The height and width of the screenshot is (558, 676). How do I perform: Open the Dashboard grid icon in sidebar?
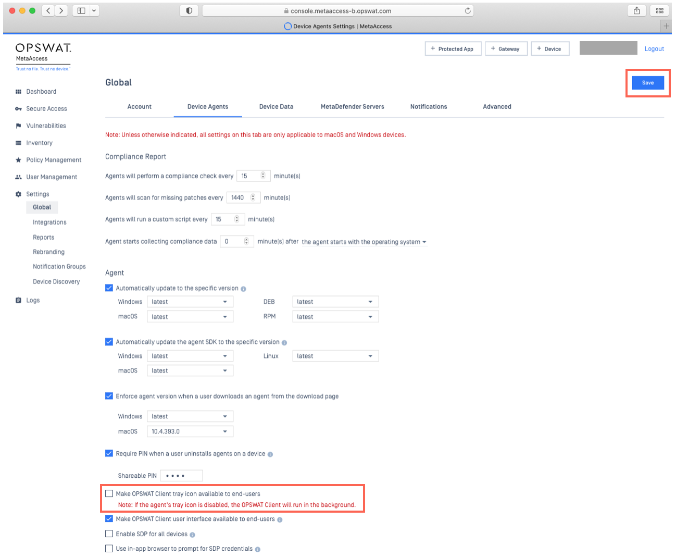point(18,92)
